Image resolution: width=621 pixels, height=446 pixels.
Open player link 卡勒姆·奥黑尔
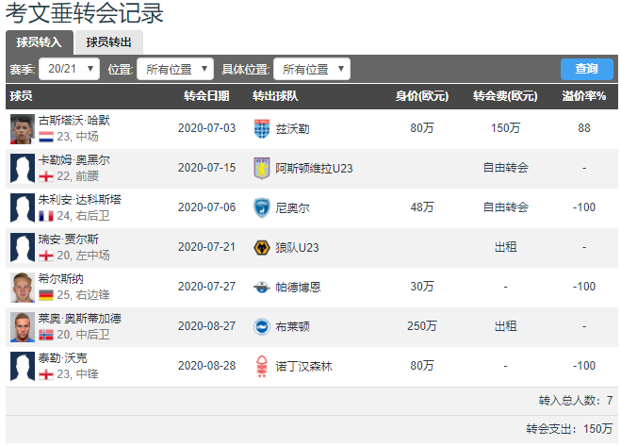[74, 160]
